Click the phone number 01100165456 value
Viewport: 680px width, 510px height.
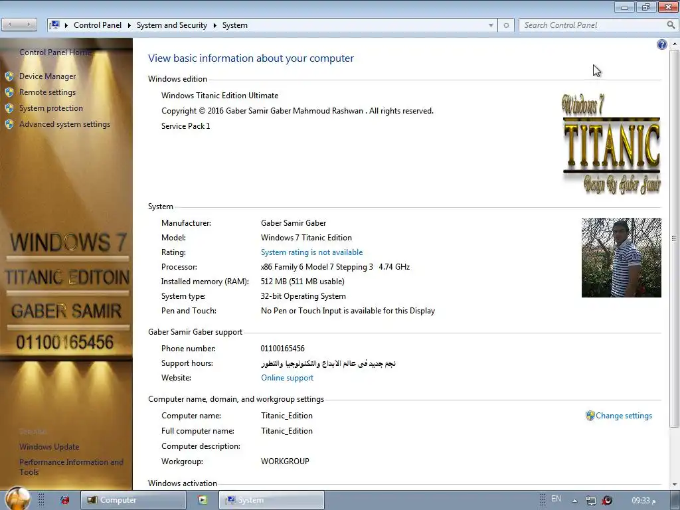tap(283, 349)
